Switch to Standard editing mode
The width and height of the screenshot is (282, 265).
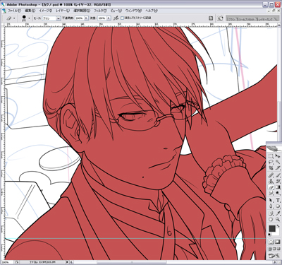(271, 242)
